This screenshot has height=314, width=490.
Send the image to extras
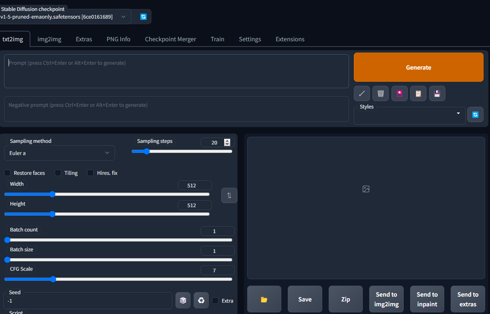point(468,299)
